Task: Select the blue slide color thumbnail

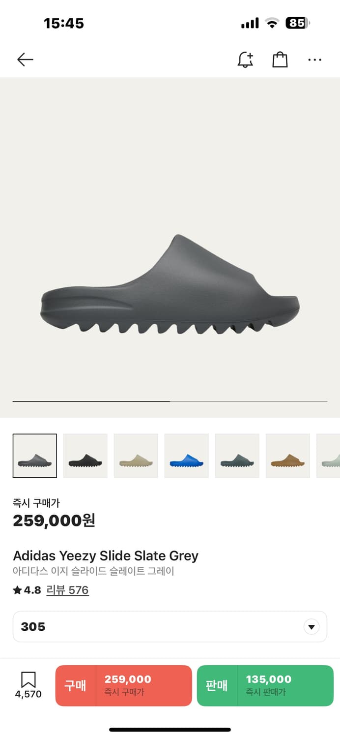Action: point(187,456)
